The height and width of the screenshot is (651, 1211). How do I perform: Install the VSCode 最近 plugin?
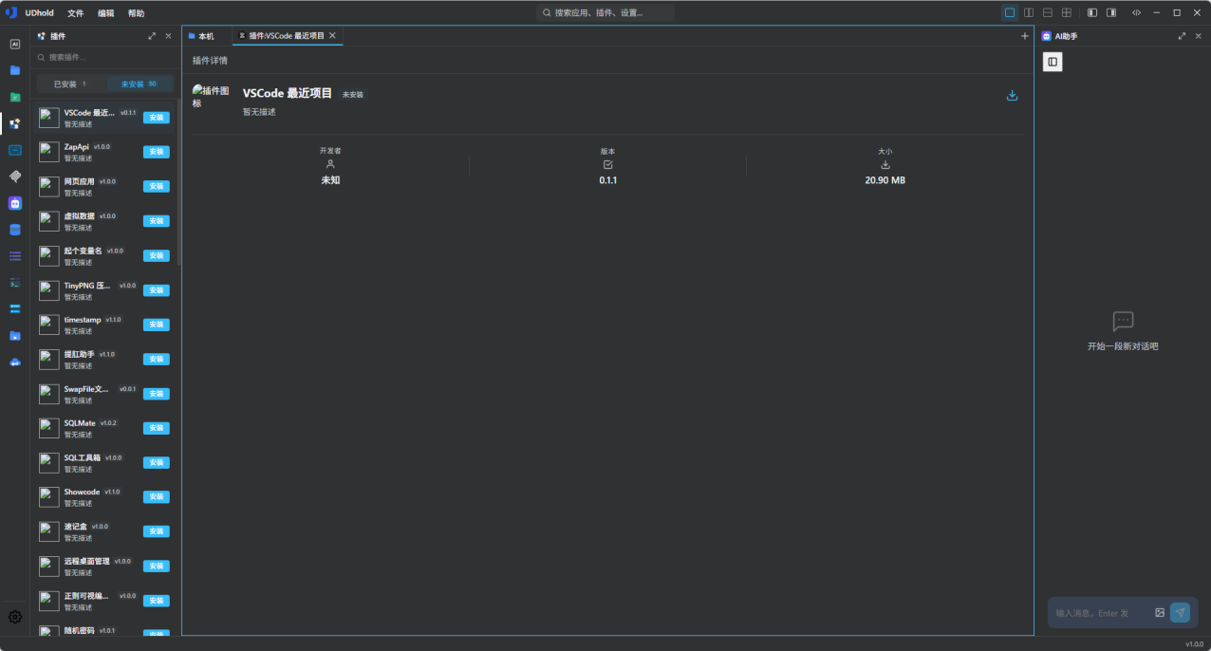point(157,118)
